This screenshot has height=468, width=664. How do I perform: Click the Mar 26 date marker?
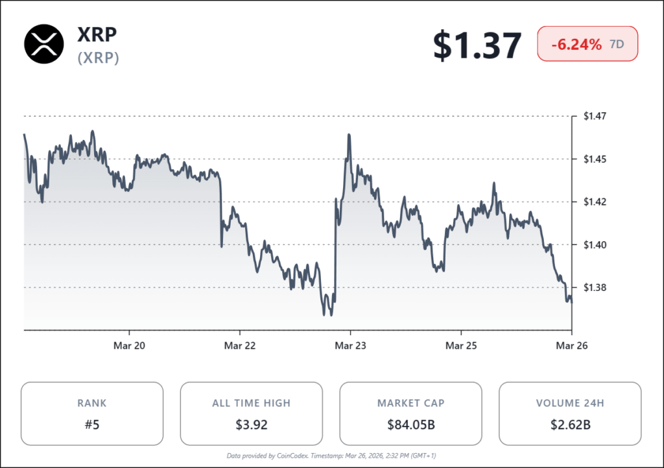pos(571,346)
